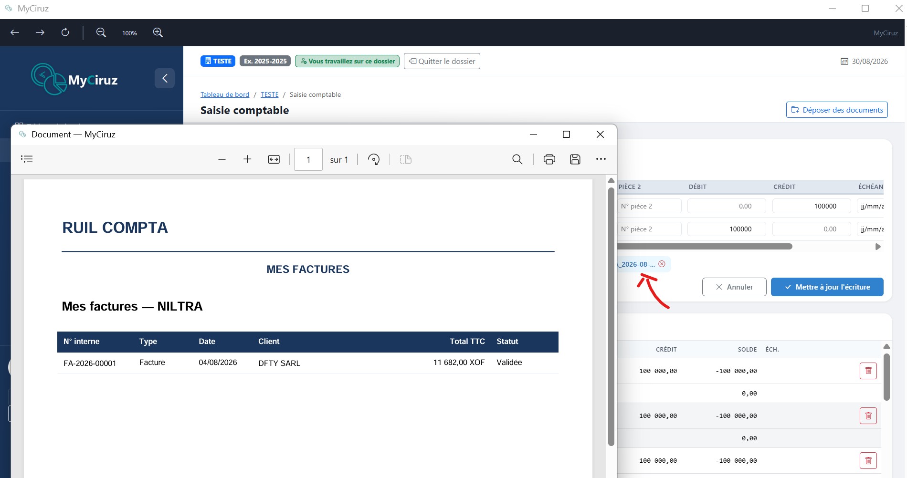Click the fit-to-width icon in PDF toolbar
This screenshot has width=907, height=478.
coord(274,159)
